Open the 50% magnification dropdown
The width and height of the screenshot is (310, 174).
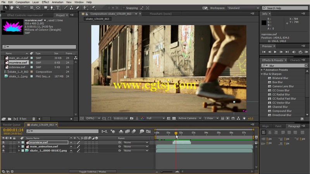93,118
